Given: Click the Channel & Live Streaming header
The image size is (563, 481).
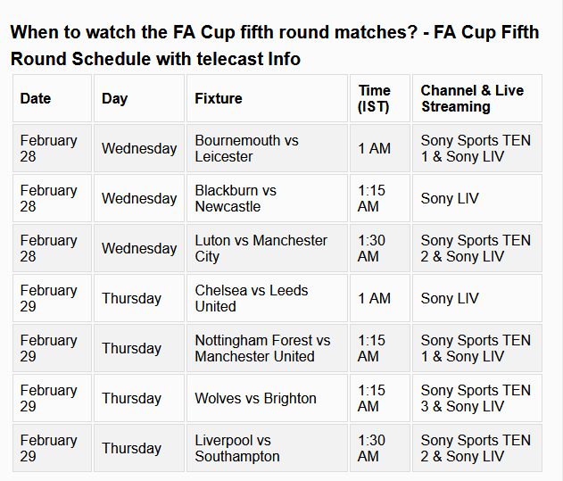Looking at the screenshot, I should [x=477, y=98].
